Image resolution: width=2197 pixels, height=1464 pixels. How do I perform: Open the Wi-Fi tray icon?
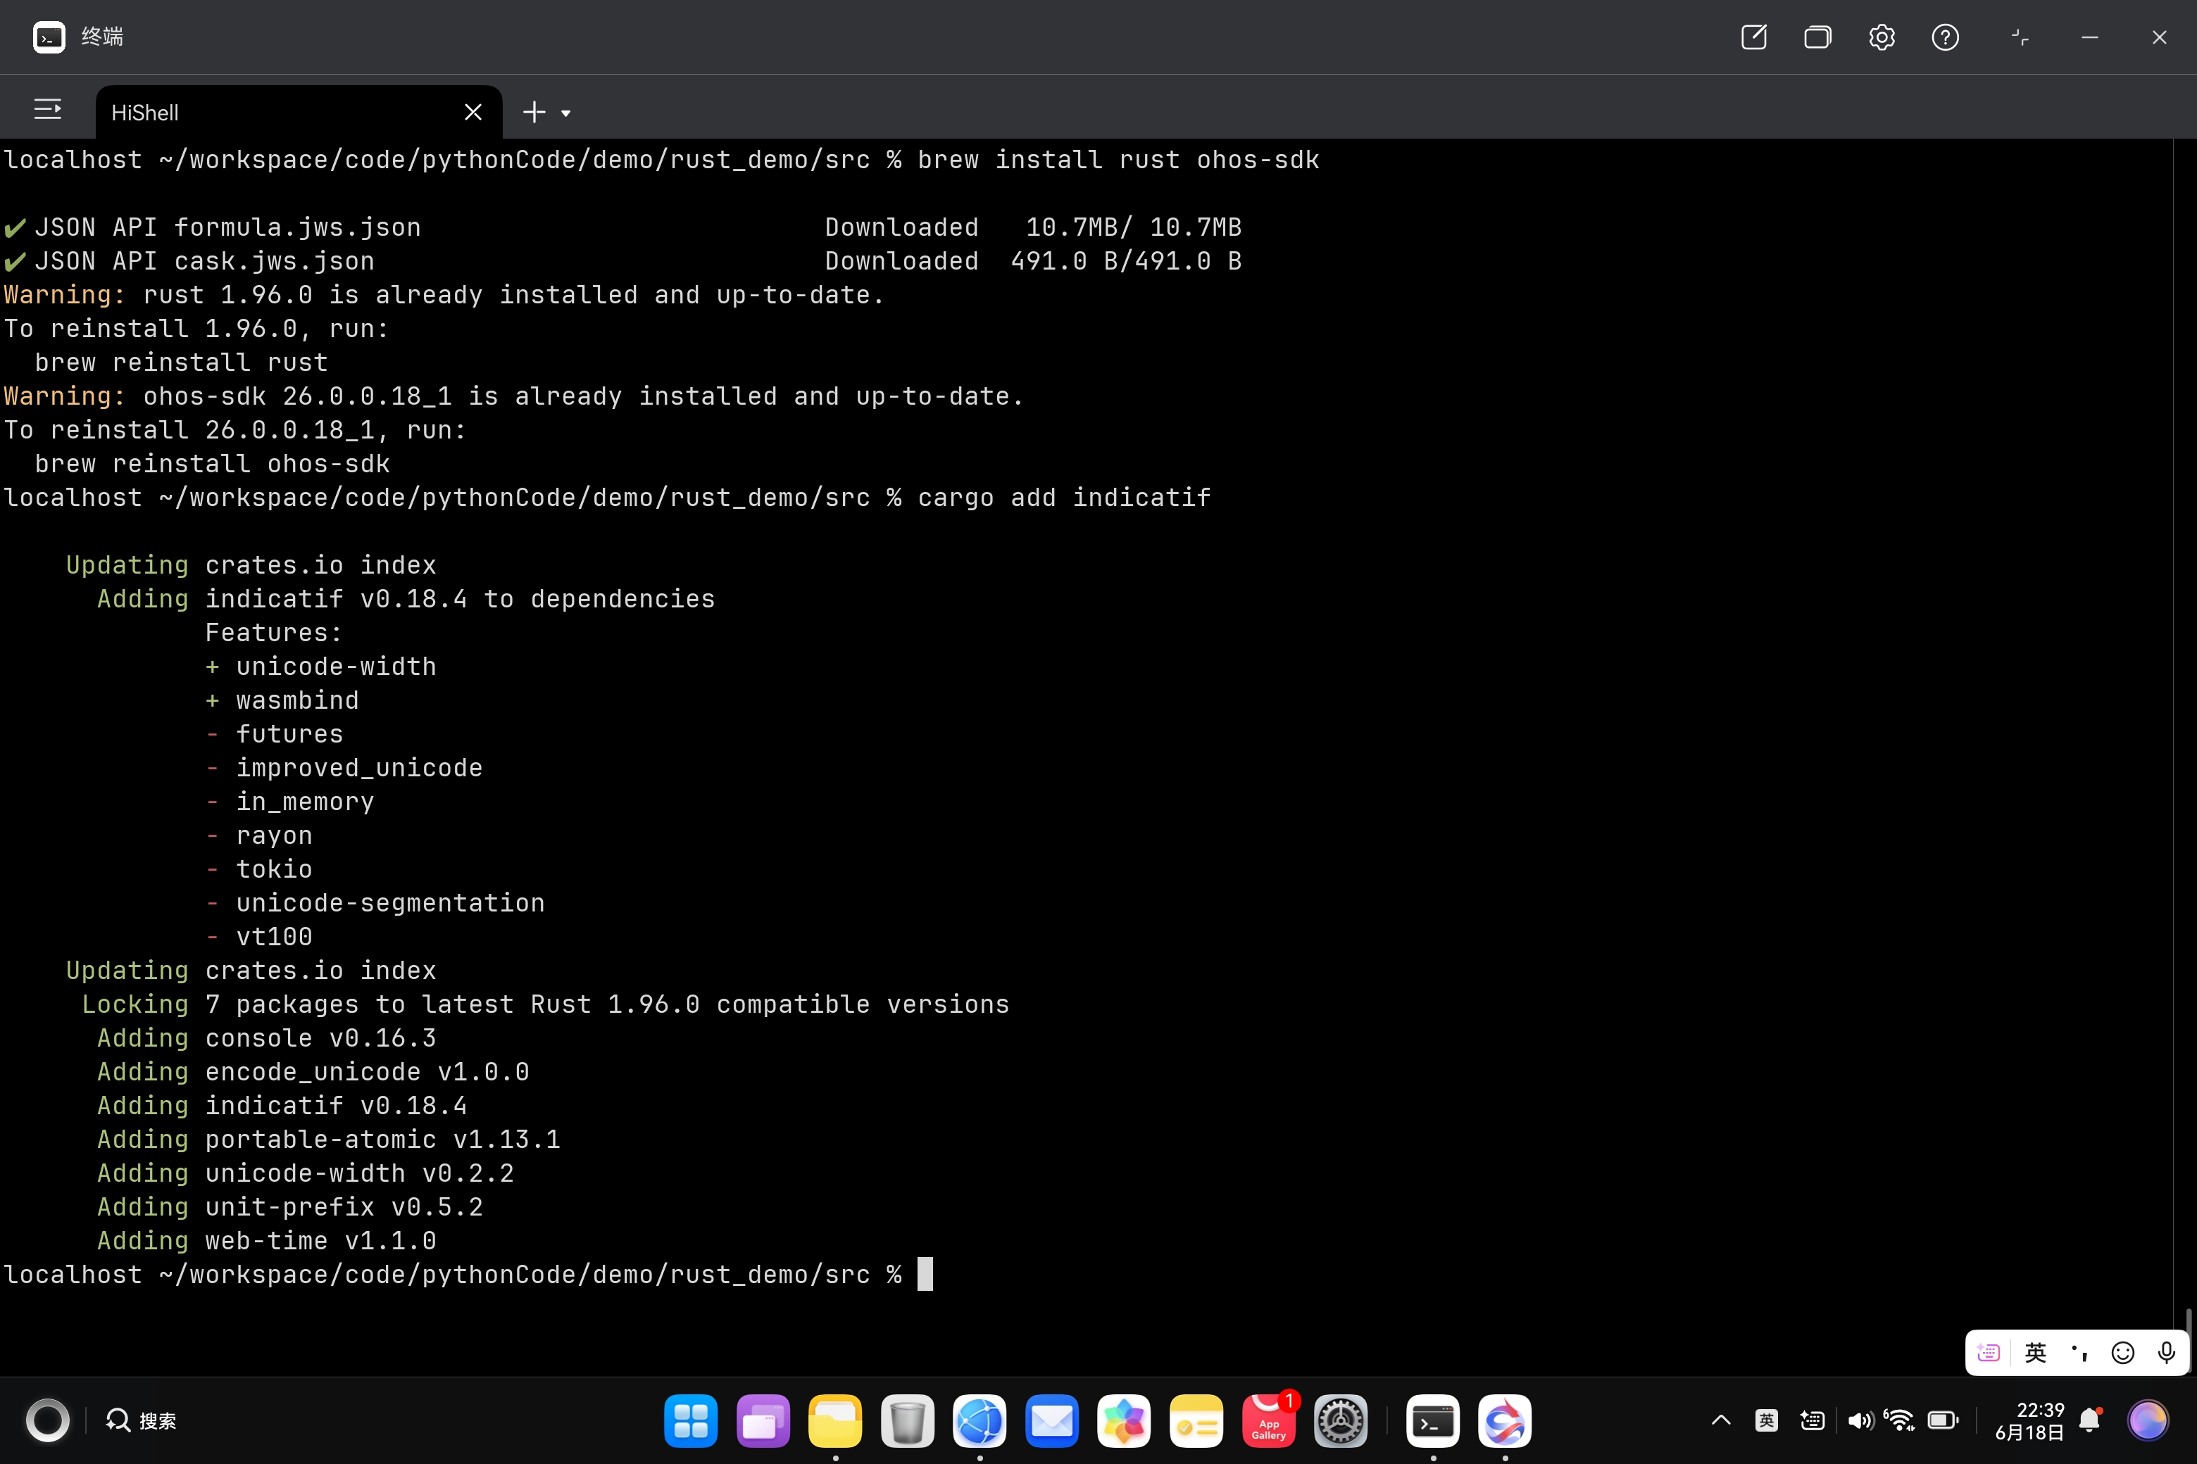1900,1420
